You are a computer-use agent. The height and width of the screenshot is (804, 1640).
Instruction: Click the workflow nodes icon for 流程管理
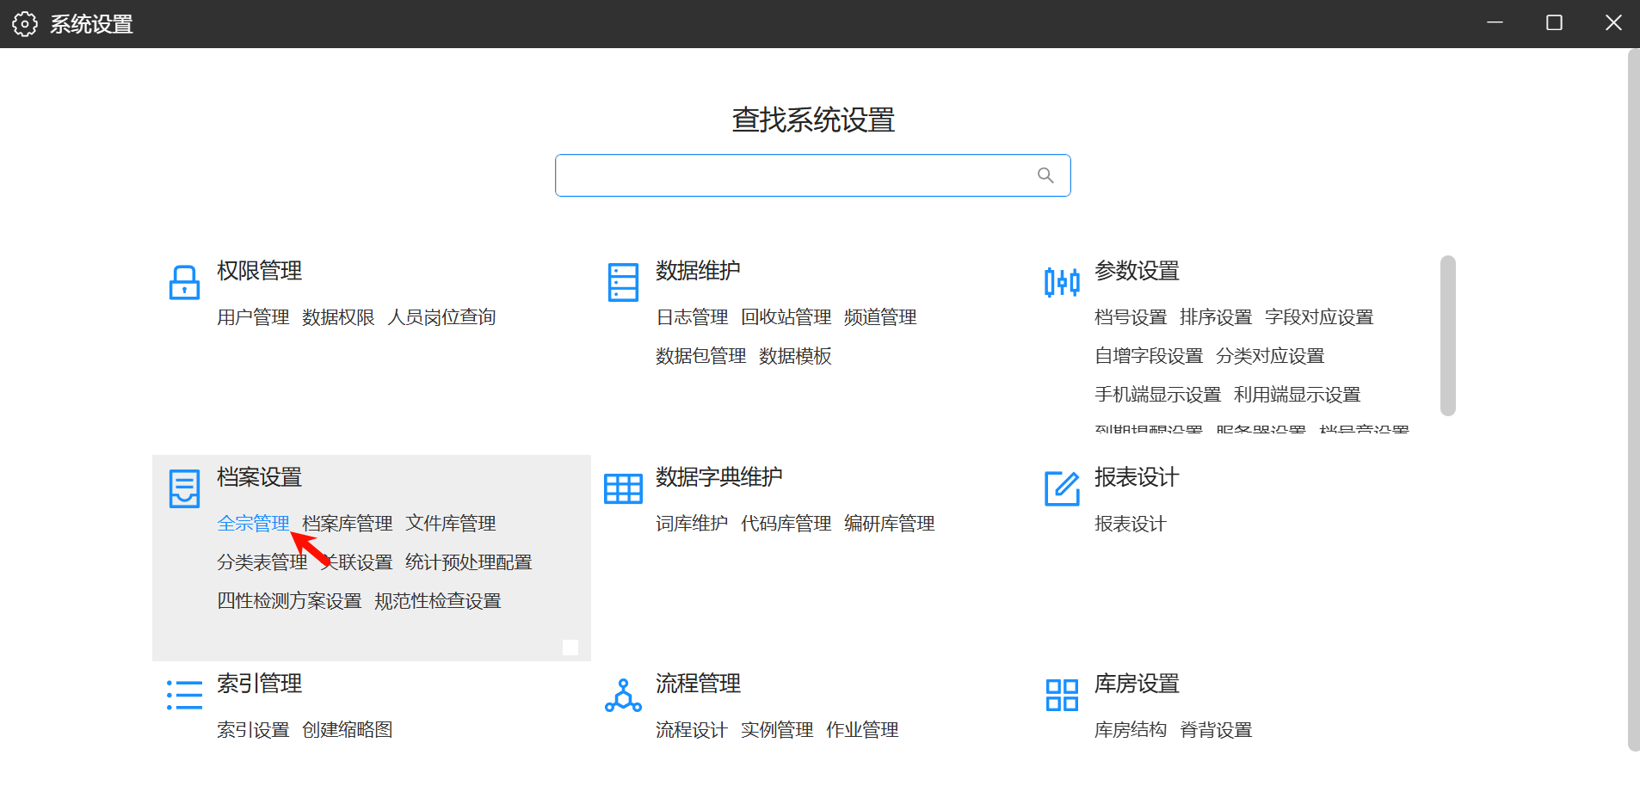[623, 695]
